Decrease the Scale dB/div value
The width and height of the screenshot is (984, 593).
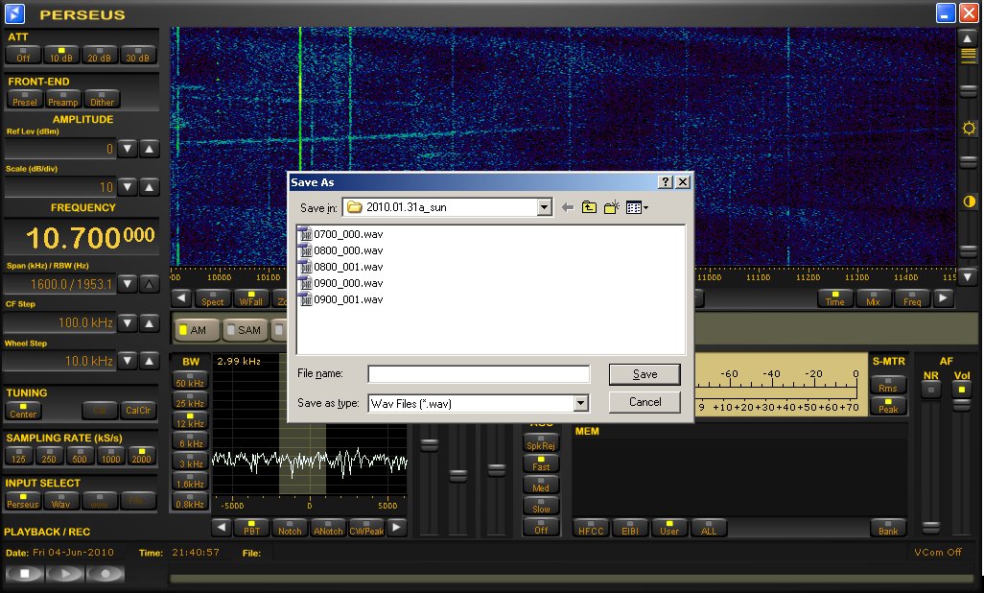click(x=128, y=187)
